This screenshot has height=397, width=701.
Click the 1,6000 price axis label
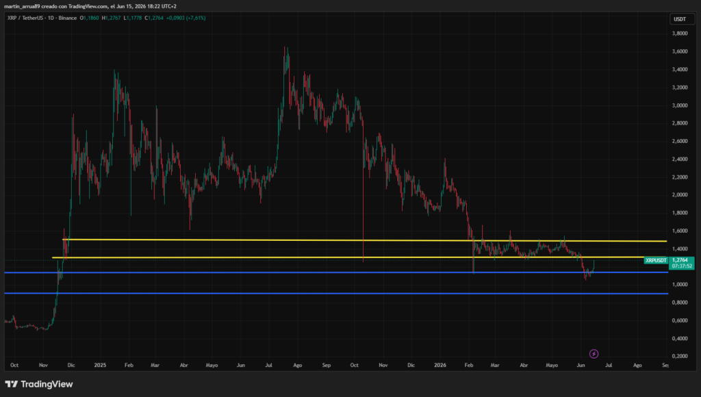pyautogui.click(x=680, y=231)
